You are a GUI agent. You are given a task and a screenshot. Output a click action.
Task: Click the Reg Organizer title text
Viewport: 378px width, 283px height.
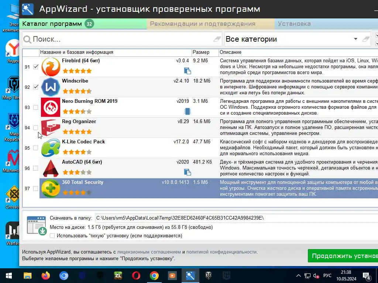[79, 122]
